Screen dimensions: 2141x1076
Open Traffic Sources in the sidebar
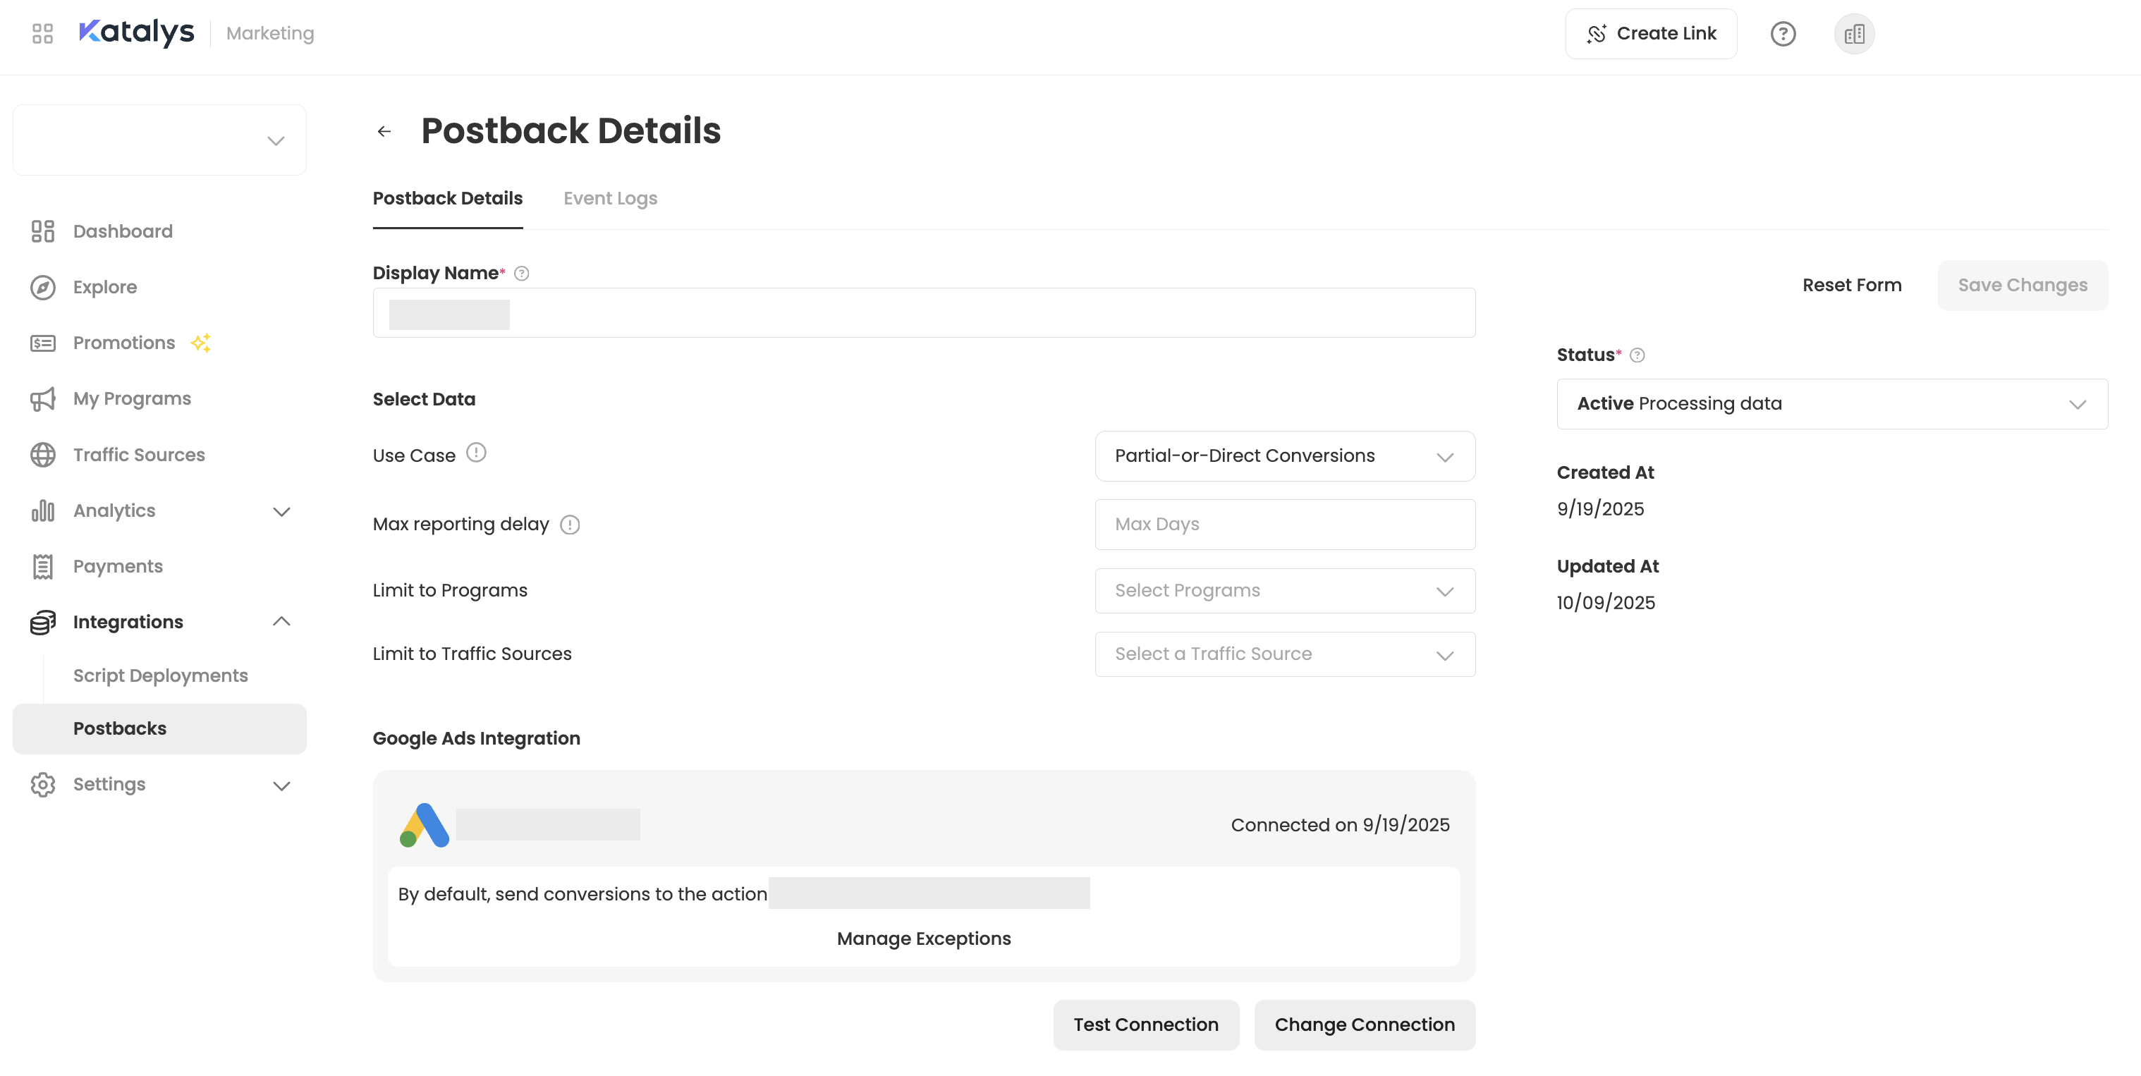[x=138, y=455]
